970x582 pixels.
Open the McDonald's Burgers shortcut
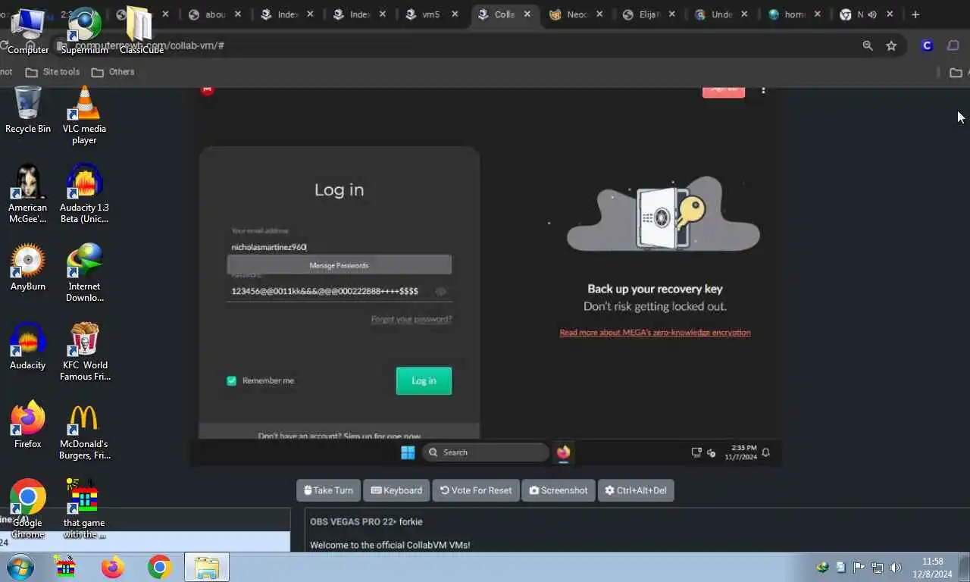[x=84, y=430]
